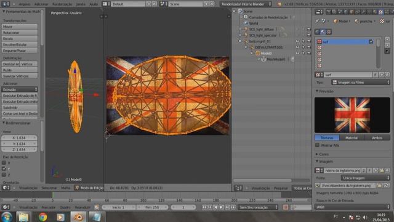Move texture slot down arrow

click(x=387, y=45)
